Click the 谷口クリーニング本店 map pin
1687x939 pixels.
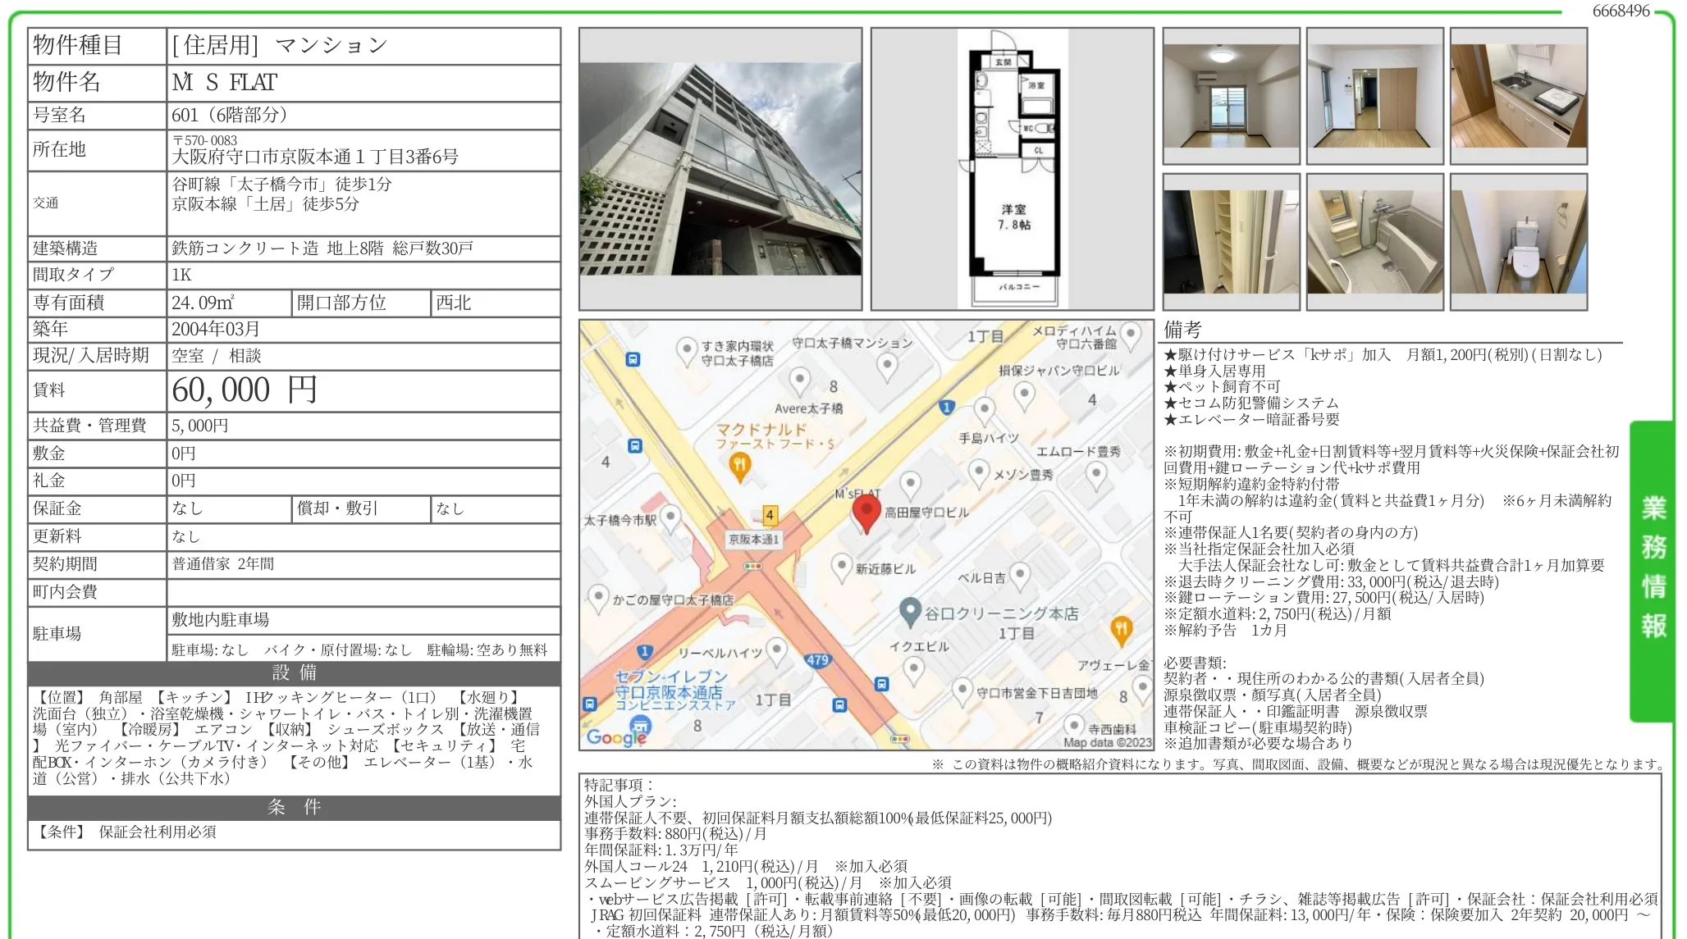click(909, 611)
